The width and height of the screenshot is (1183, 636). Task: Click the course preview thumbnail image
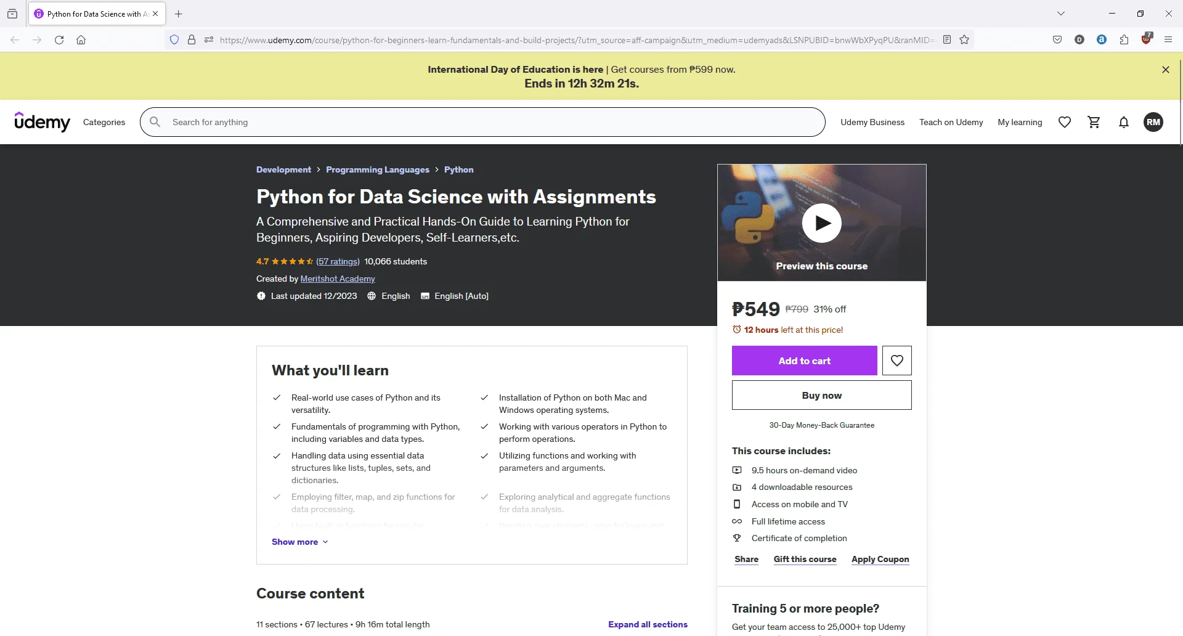tap(822, 222)
